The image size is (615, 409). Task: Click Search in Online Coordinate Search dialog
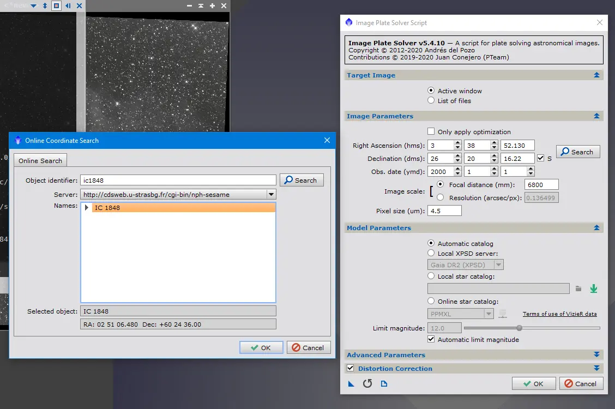coord(302,180)
